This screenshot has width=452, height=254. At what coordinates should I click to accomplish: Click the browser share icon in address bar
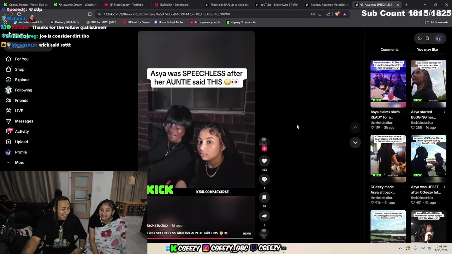tap(328, 14)
